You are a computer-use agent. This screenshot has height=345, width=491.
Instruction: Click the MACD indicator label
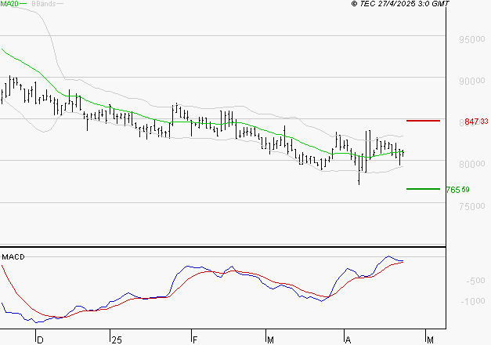click(13, 257)
